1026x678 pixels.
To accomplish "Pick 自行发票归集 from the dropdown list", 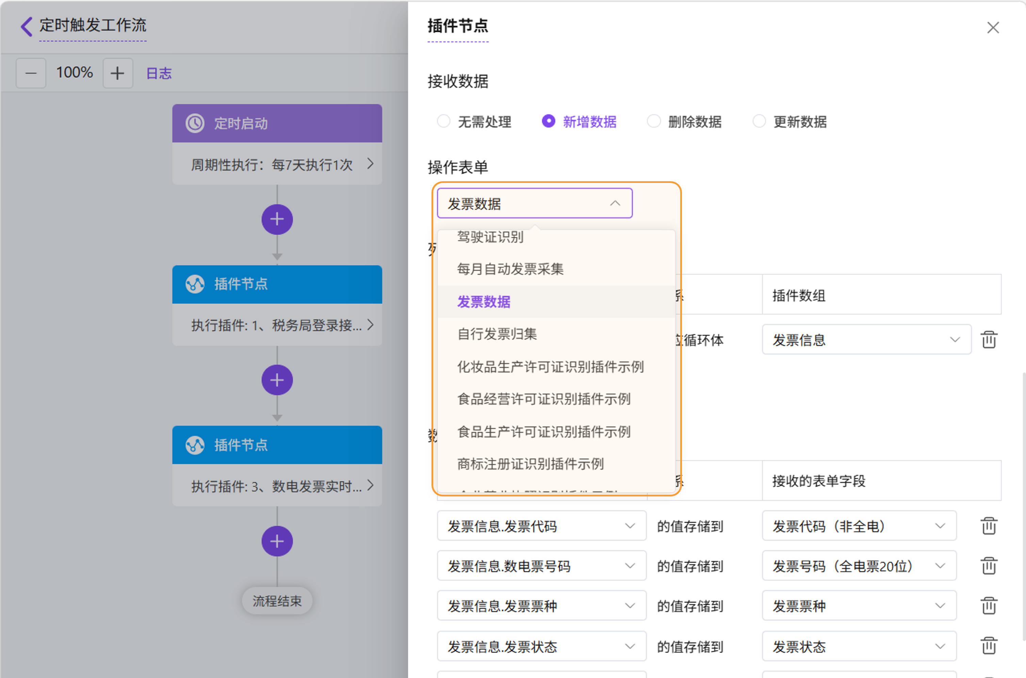I will click(497, 334).
